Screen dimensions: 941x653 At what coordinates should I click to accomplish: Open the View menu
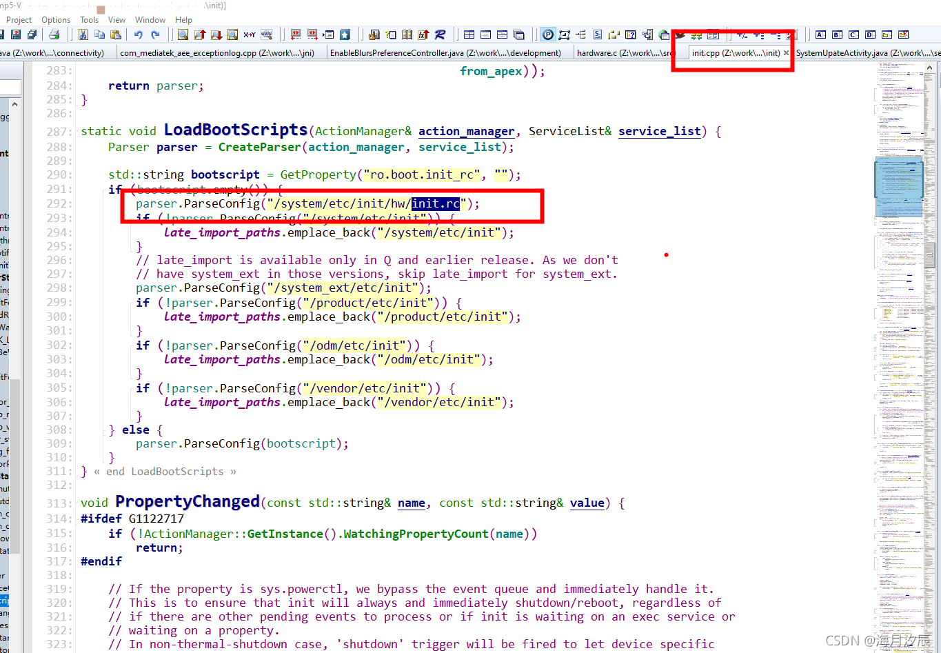(x=117, y=20)
